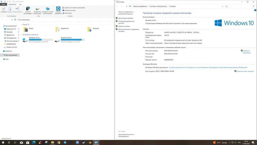Click Up arrow in System window

[x=127, y=6]
